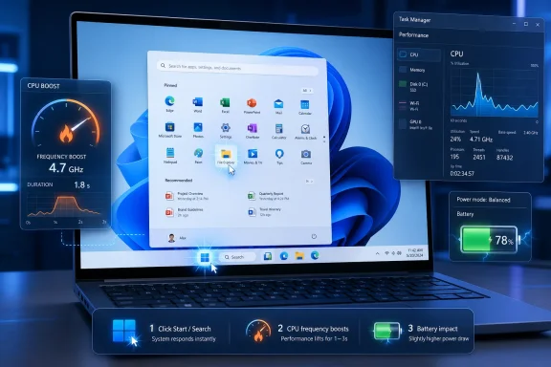This screenshot has height=367, width=551.
Task: Show hidden icons chevron in system tray
Action: (378, 253)
